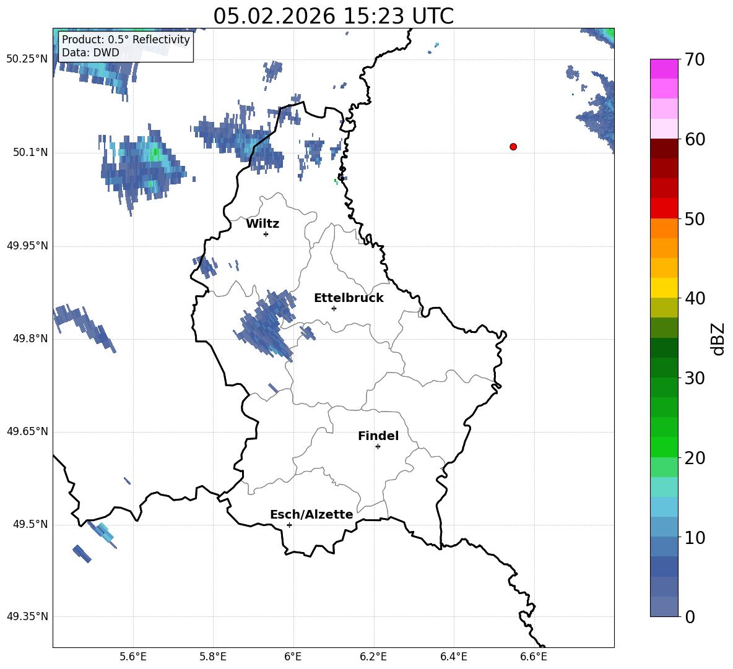Click the Product: 0.5° Reflectivity text

tap(126, 40)
